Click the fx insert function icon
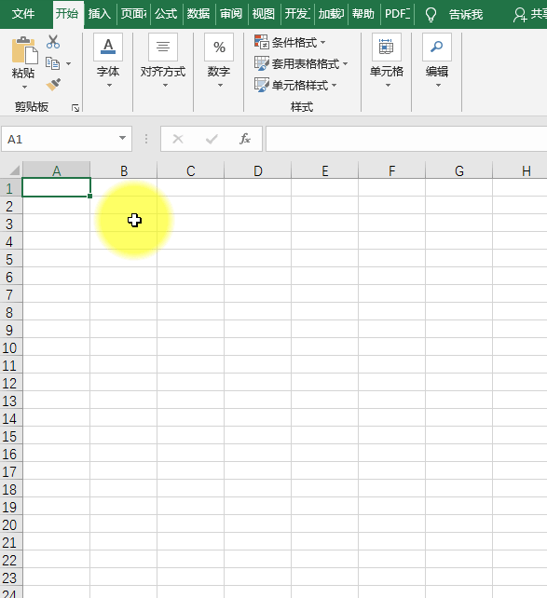The image size is (547, 598). [x=244, y=139]
